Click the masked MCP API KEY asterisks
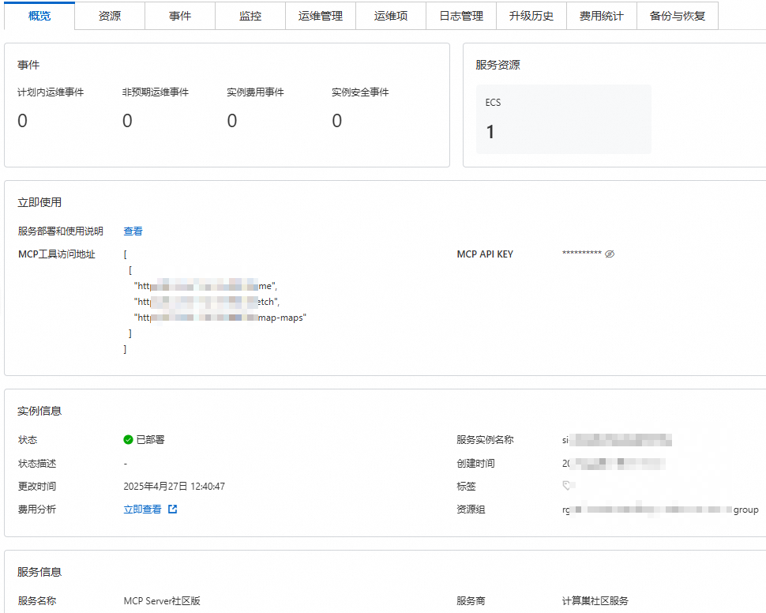 [x=582, y=254]
